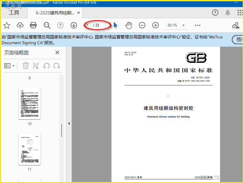The image size is (244, 183).
Task: Click the 页面缩略图 panel title
Action: click(16, 52)
